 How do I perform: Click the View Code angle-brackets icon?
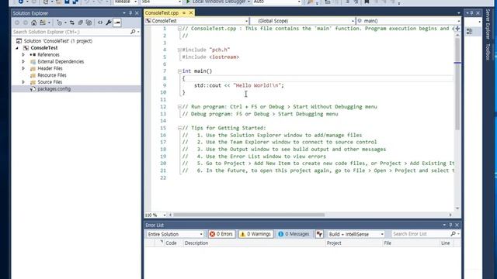point(100,22)
